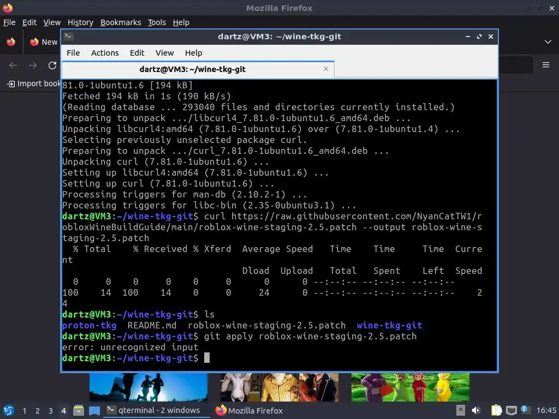Open the terminal Actions menu

click(105, 53)
